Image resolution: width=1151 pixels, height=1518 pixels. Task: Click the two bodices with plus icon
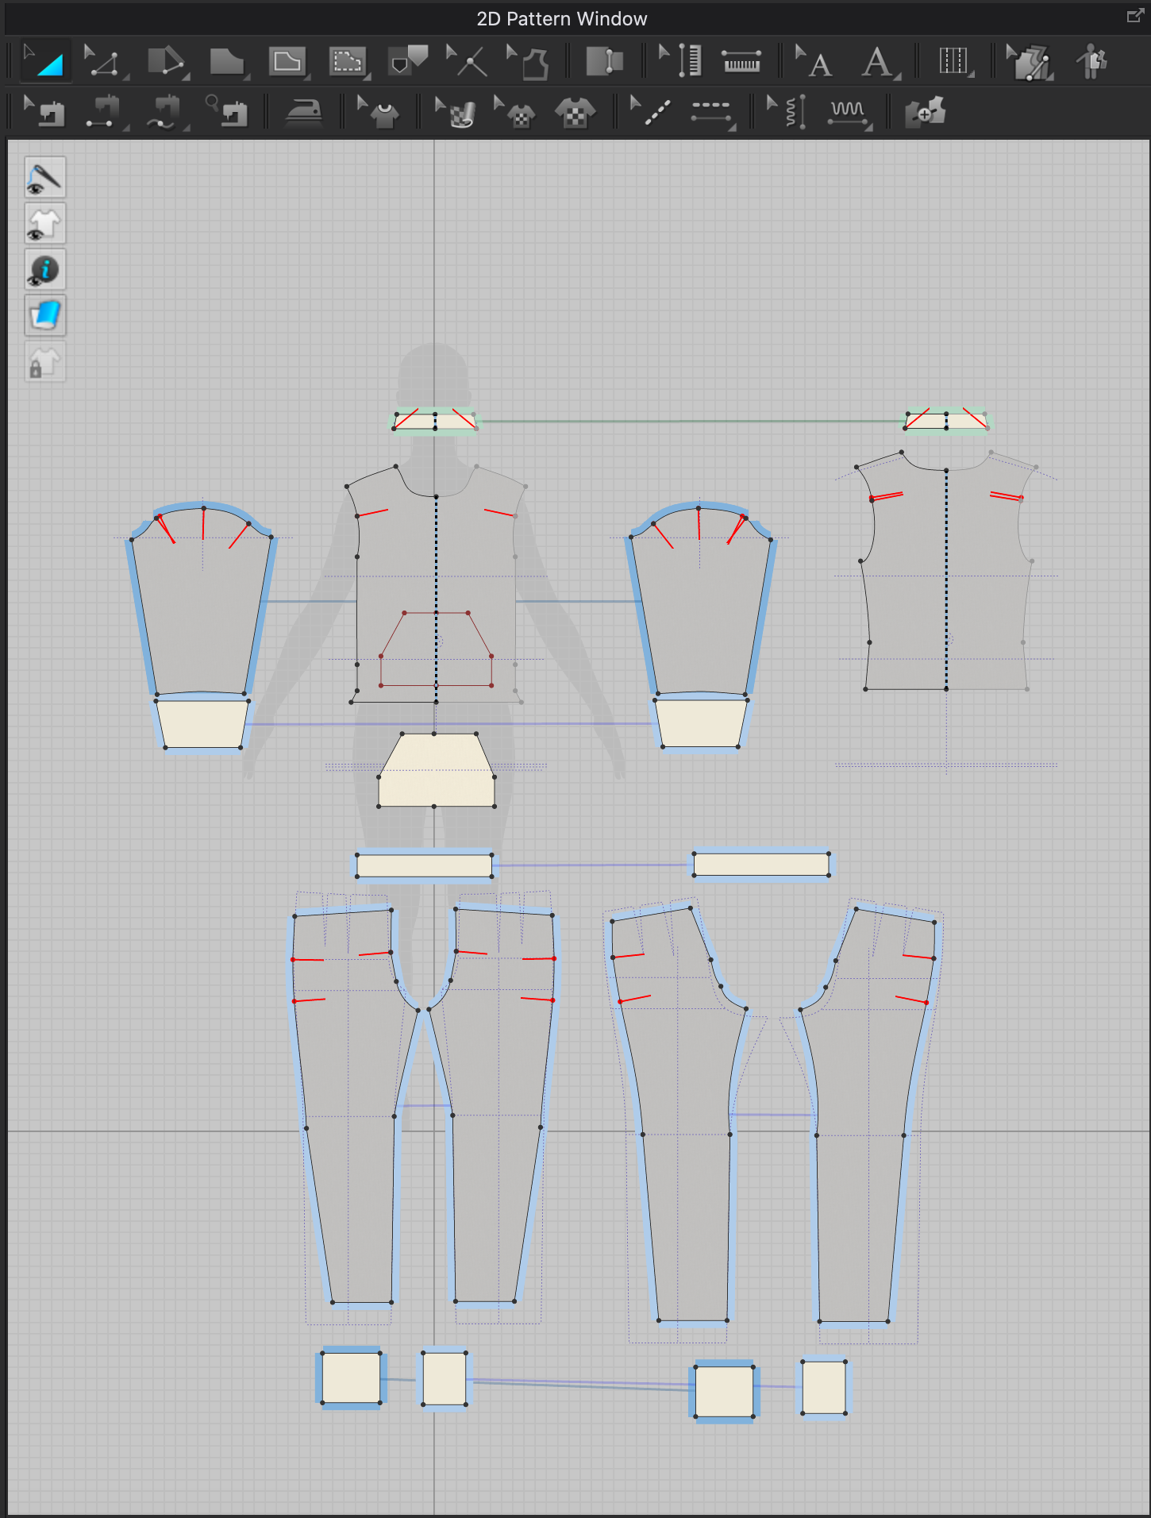click(x=925, y=112)
